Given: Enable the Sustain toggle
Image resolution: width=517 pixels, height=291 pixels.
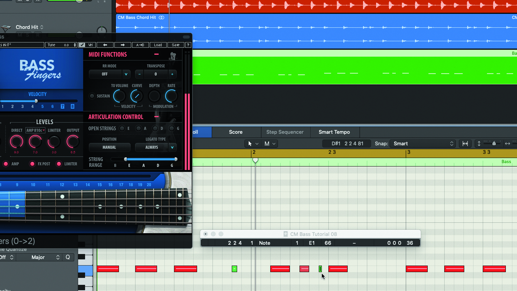Looking at the screenshot, I should 92,96.
